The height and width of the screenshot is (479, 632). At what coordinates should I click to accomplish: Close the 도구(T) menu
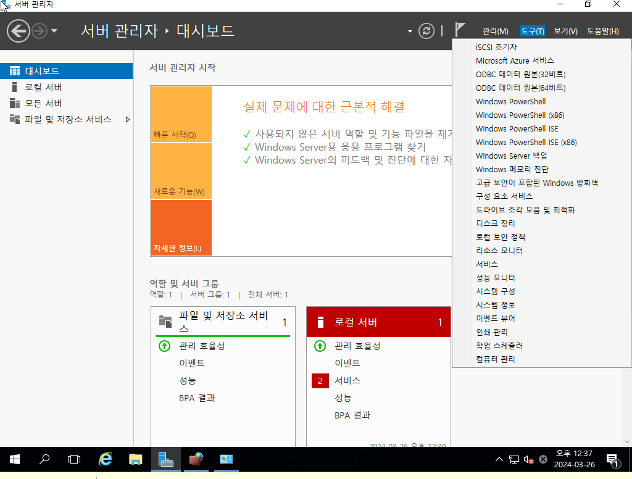(533, 31)
